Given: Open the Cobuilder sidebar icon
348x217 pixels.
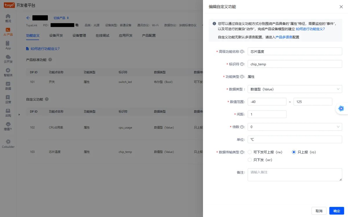Looking at the screenshot, I should 8,141.
